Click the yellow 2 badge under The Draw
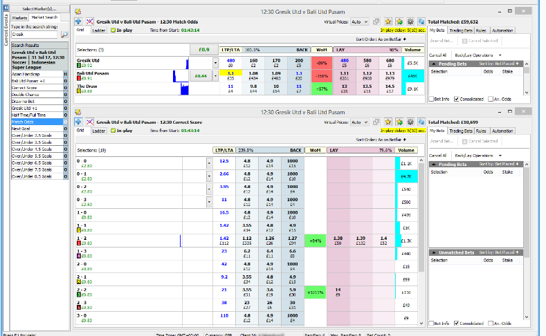546x336 pixels. point(79,91)
